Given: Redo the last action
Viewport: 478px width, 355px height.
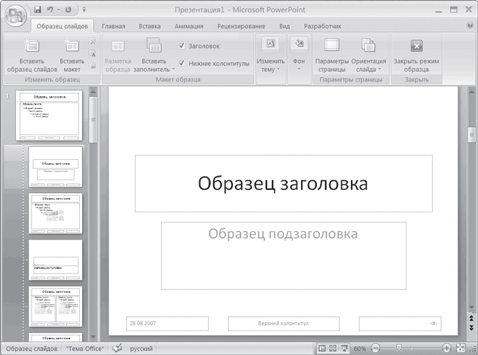Looking at the screenshot, I should tap(68, 10).
